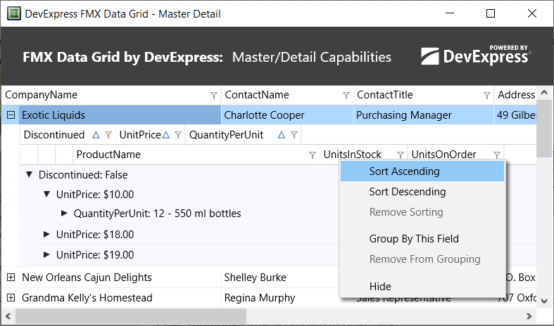Viewport: 554px width, 326px height.
Task: Click the QuantityPerUnit grouped column chip
Action: click(x=244, y=135)
